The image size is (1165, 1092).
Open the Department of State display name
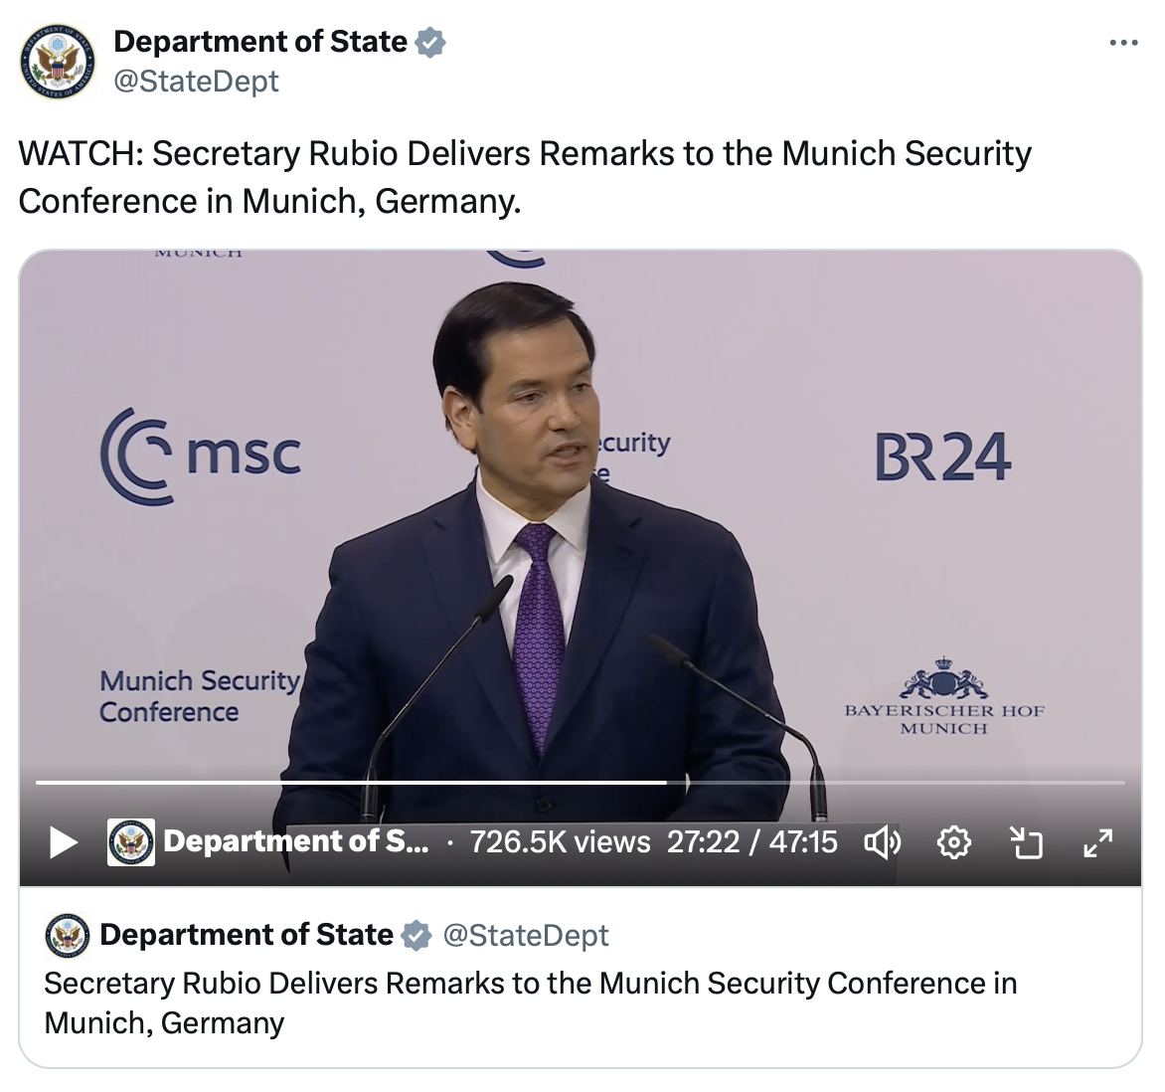coord(260,42)
